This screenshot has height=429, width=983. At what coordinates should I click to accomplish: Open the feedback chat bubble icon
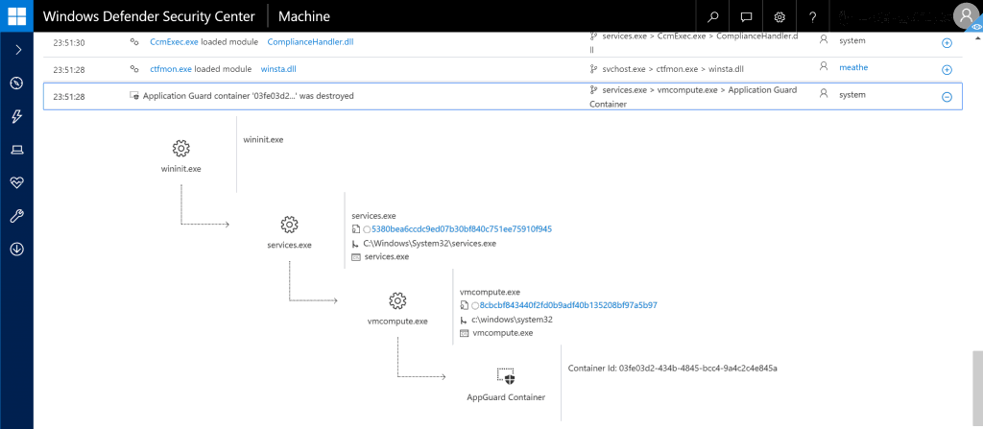(x=746, y=16)
